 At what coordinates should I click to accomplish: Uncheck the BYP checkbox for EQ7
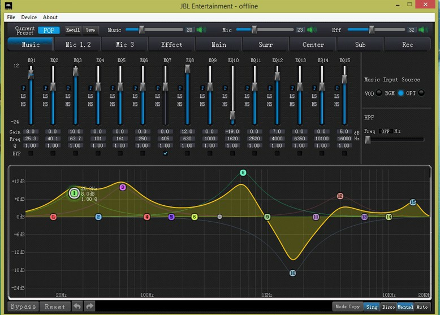(x=166, y=153)
